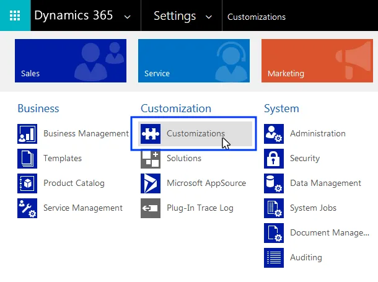Open the Service area tile
378x282 pixels.
(194, 61)
